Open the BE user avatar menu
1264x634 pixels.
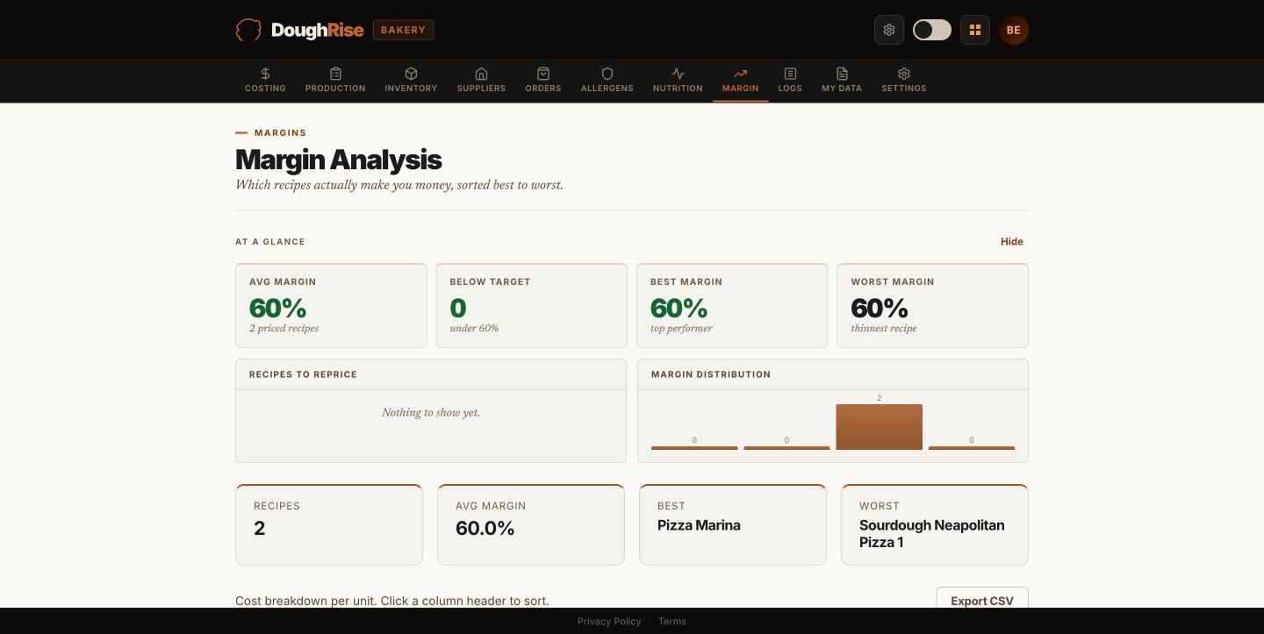pyautogui.click(x=1014, y=30)
